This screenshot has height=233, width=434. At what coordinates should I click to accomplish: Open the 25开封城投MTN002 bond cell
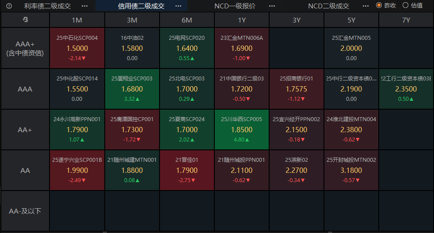click(351, 170)
